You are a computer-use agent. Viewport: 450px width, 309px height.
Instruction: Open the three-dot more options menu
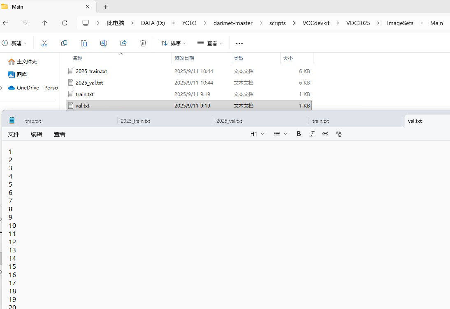239,43
